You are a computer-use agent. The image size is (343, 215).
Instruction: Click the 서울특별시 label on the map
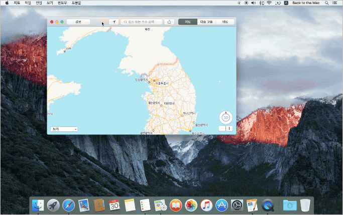point(162,84)
